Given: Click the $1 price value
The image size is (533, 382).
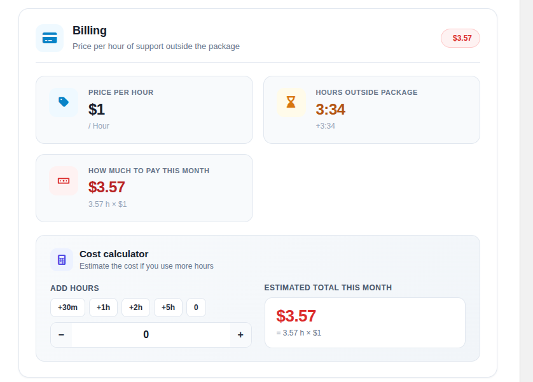Looking at the screenshot, I should [97, 110].
